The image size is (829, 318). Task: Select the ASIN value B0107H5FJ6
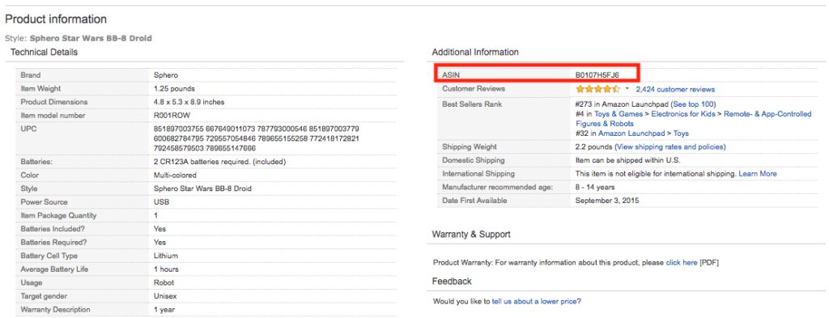pyautogui.click(x=597, y=75)
